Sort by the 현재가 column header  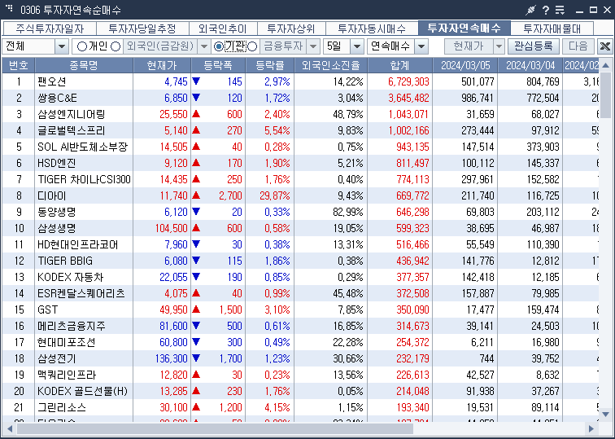tap(162, 65)
